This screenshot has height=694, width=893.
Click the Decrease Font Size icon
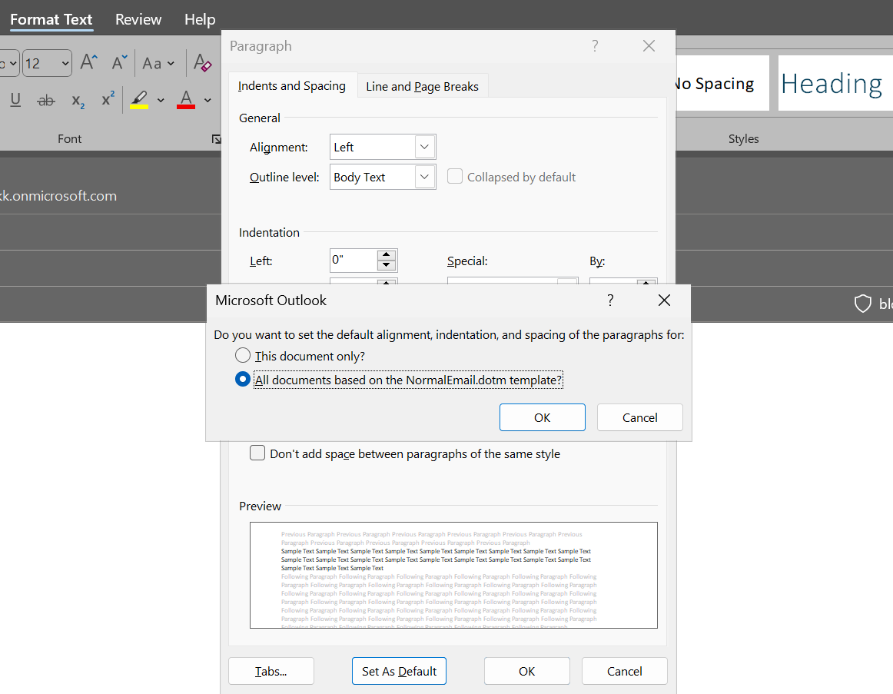click(x=119, y=62)
